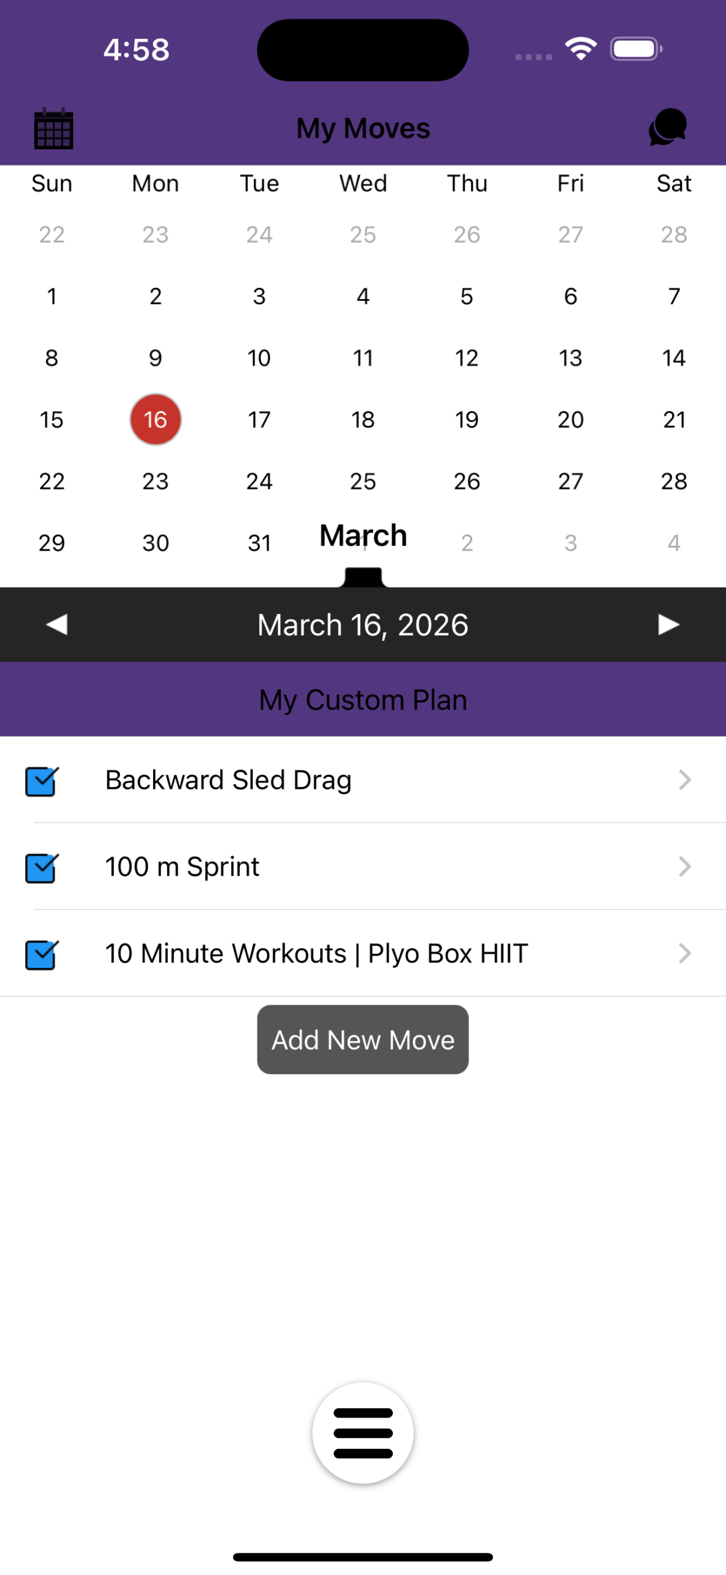Go to next day with right arrow

(x=668, y=624)
